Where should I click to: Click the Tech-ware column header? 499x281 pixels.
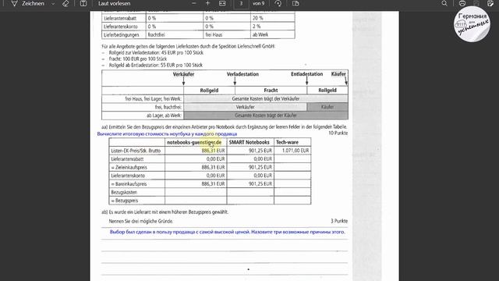click(288, 142)
